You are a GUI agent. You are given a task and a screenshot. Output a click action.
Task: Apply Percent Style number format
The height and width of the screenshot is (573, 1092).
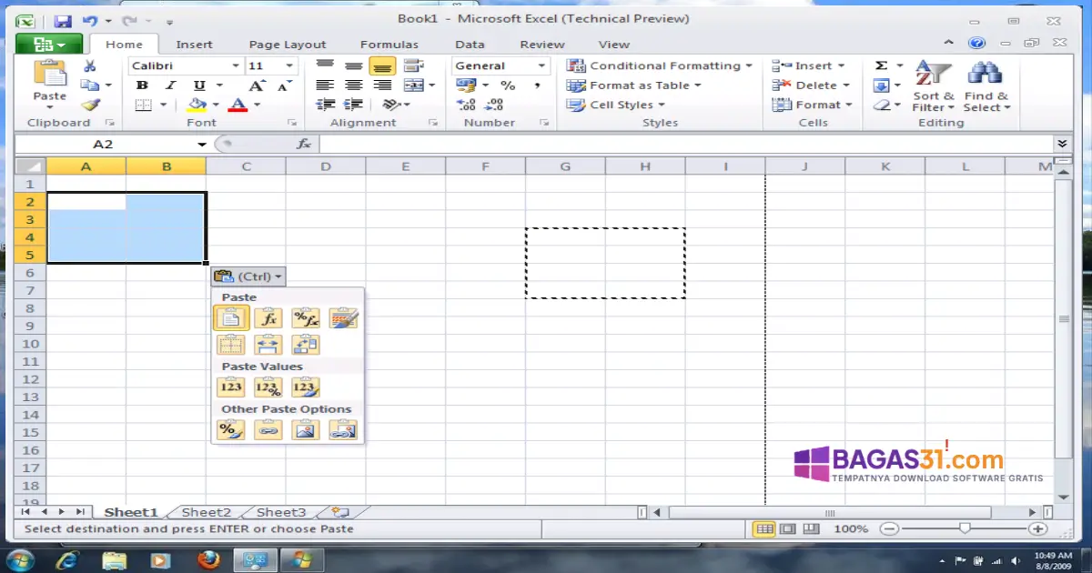(508, 85)
